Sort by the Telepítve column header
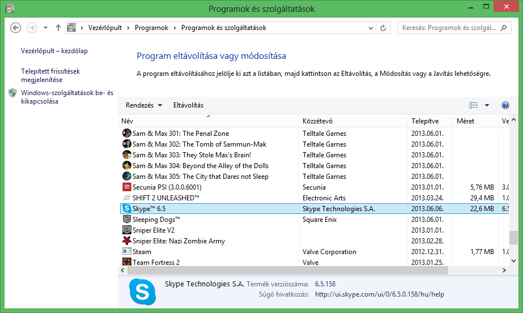This screenshot has width=523, height=313. point(430,121)
